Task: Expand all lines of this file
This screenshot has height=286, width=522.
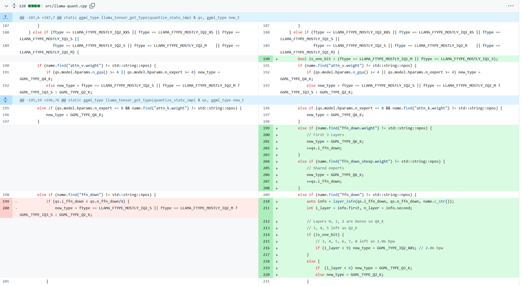Action: pos(14,6)
